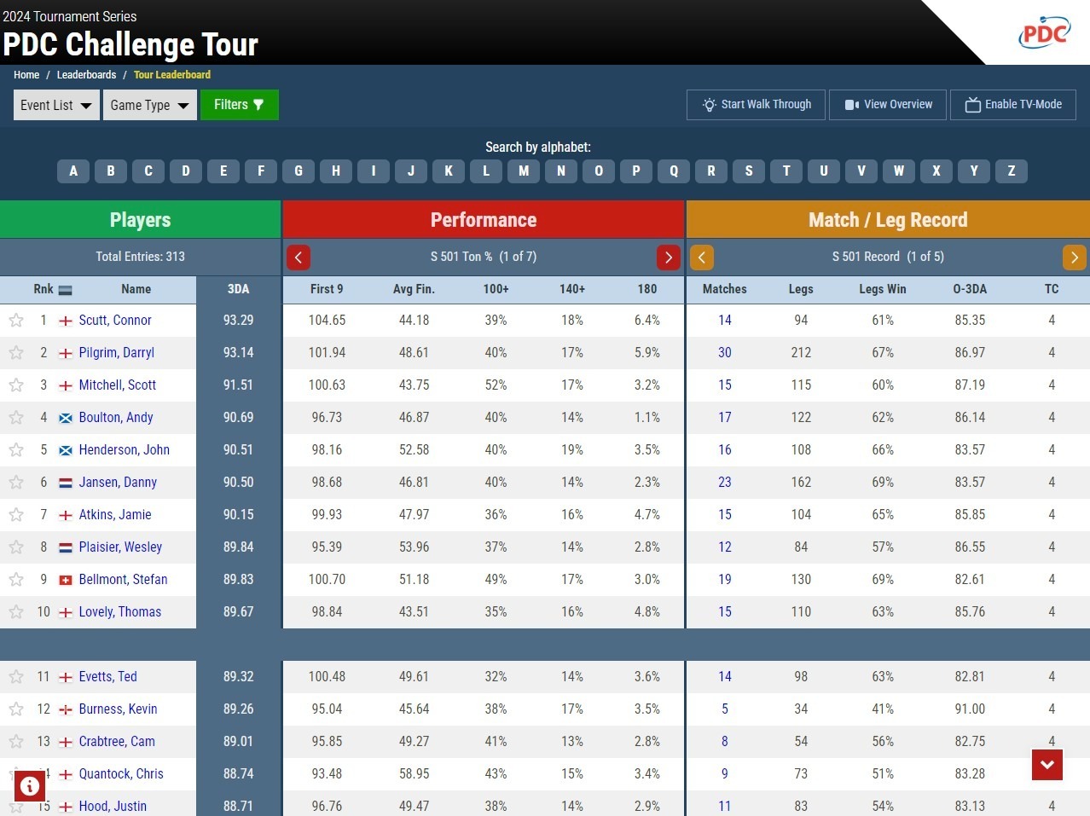
Task: Show next Performance stat set
Action: [x=669, y=257]
